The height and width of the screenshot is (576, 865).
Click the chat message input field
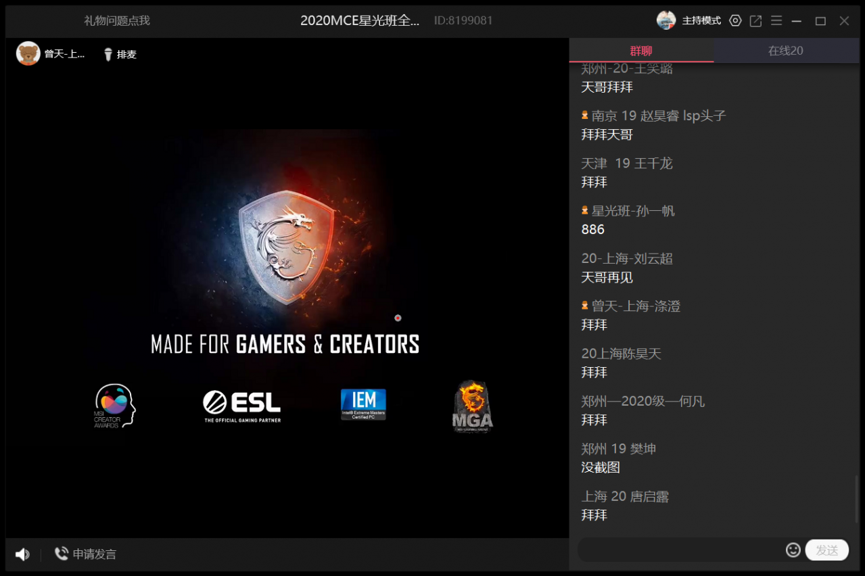click(680, 550)
